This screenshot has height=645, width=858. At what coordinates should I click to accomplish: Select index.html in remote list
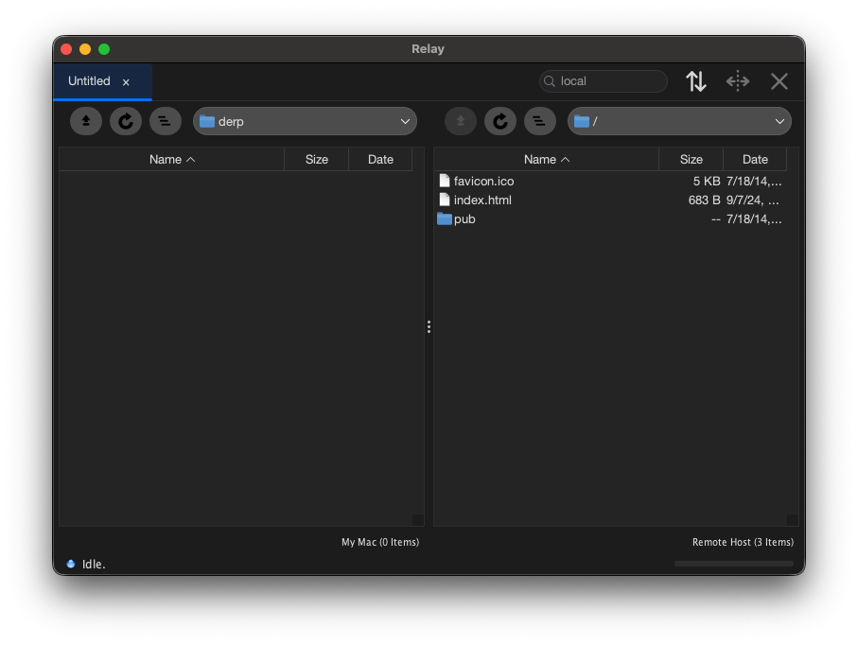coord(482,200)
